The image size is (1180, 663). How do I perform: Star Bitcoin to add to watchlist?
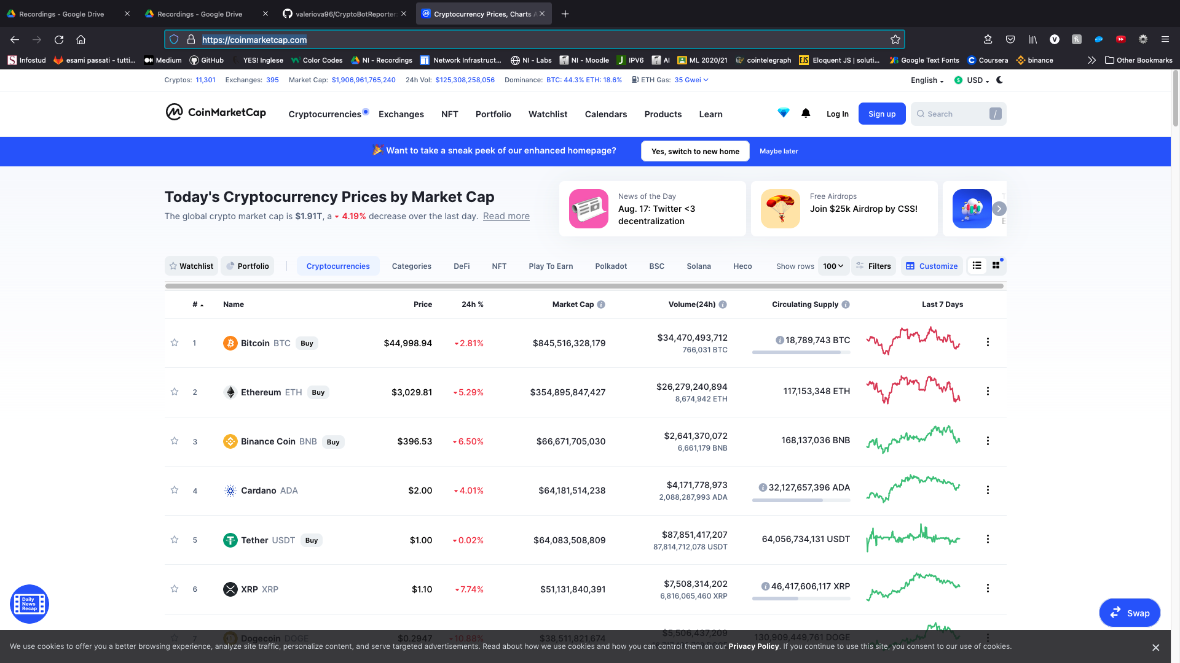(x=175, y=343)
